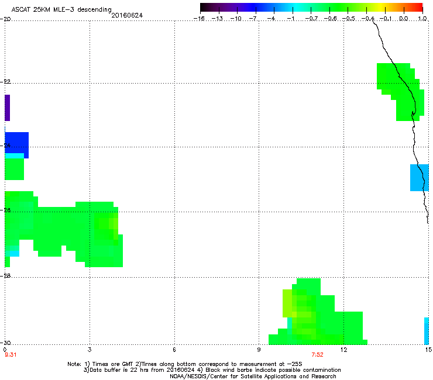Click the -26 latitude axis label
This screenshot has height=380, width=433.
click(x=5, y=210)
